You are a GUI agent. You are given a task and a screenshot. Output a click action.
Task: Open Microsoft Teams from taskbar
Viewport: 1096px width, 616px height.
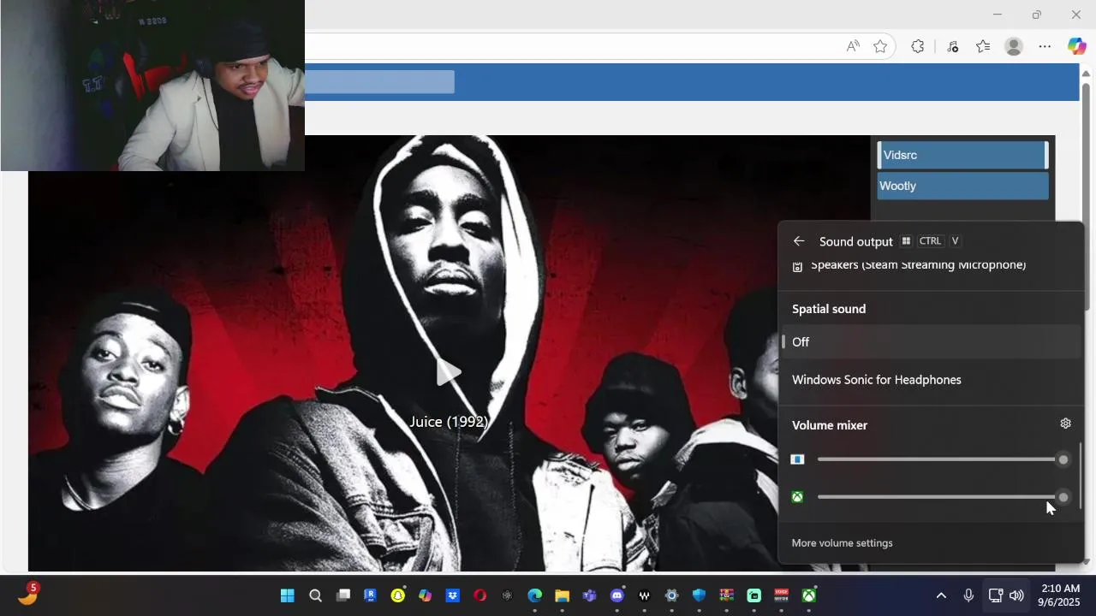tap(589, 595)
